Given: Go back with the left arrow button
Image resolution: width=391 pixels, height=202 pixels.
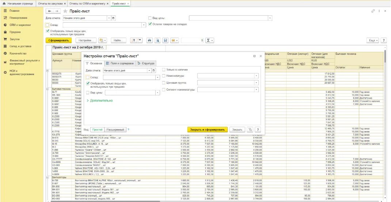Looking at the screenshot, I should coord(50,11).
